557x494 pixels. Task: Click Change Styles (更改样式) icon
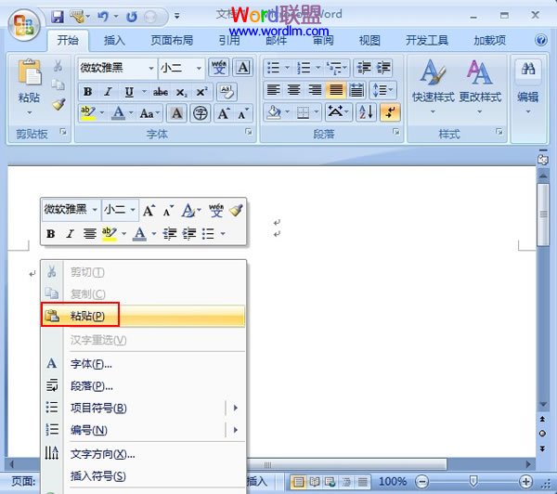tap(479, 72)
